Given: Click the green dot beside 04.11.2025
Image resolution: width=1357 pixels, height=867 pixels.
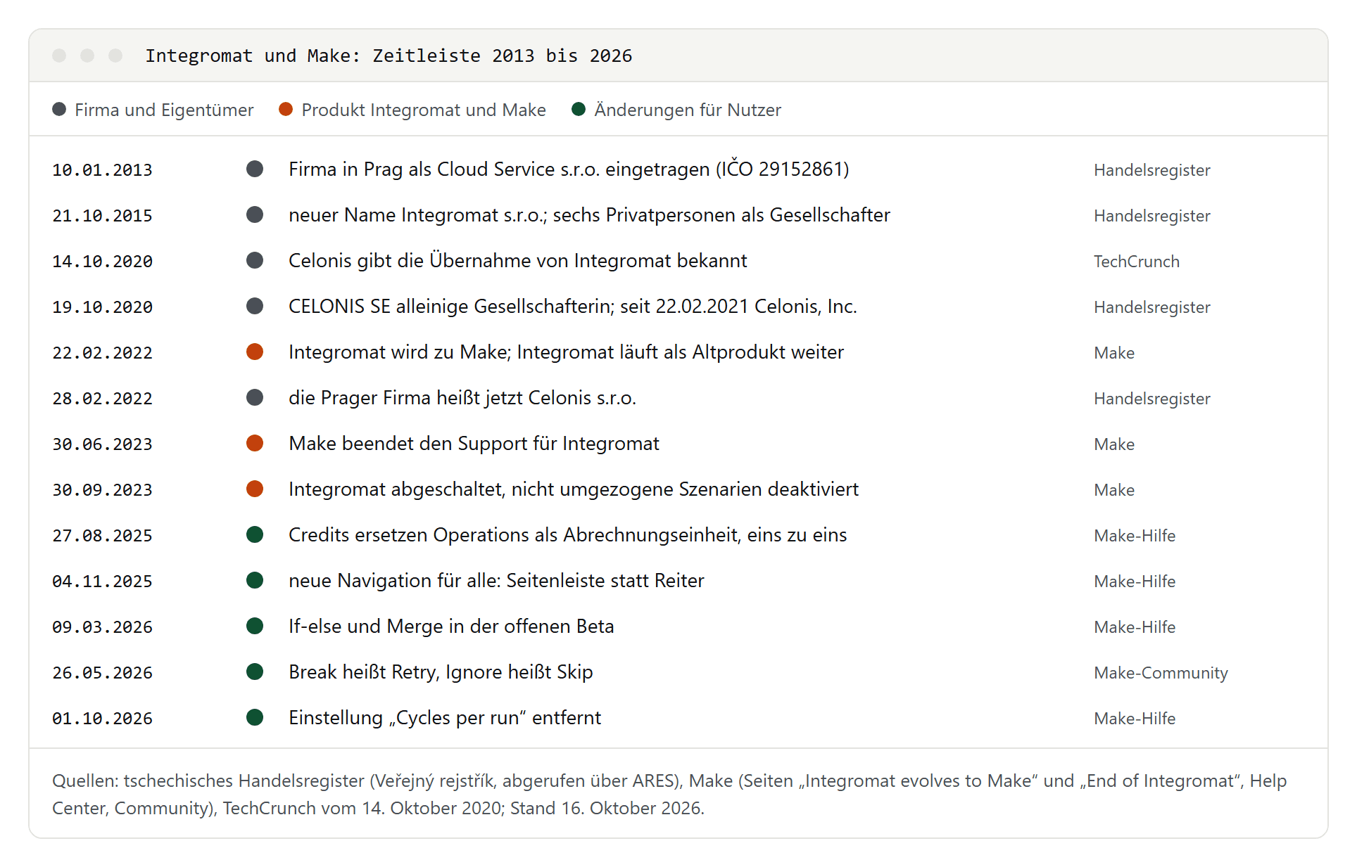Looking at the screenshot, I should (x=255, y=580).
